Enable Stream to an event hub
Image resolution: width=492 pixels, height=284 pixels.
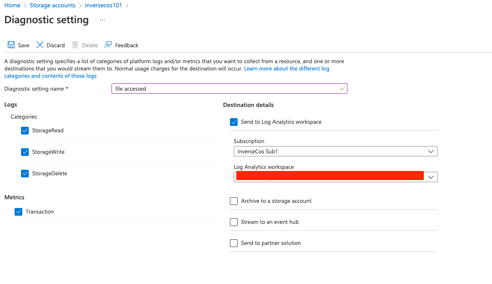click(x=234, y=222)
